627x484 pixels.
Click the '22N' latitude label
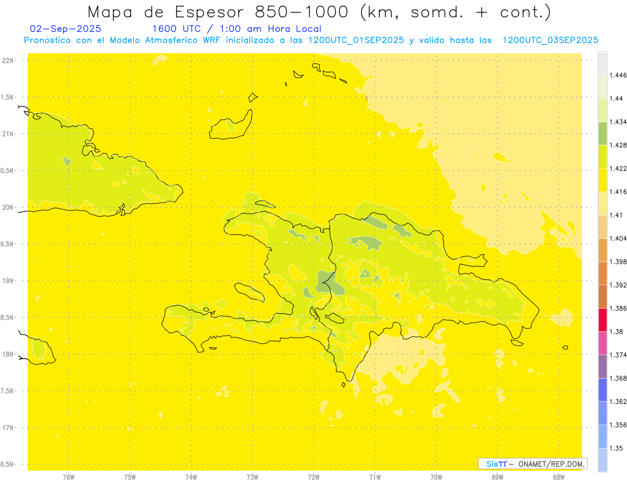point(8,61)
